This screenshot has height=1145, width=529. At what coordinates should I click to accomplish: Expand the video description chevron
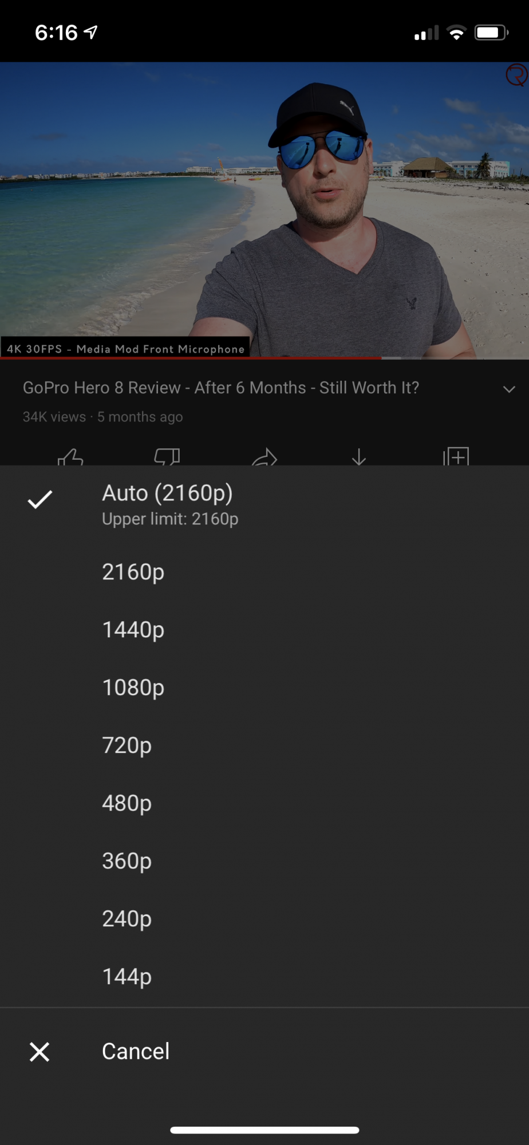coord(509,389)
